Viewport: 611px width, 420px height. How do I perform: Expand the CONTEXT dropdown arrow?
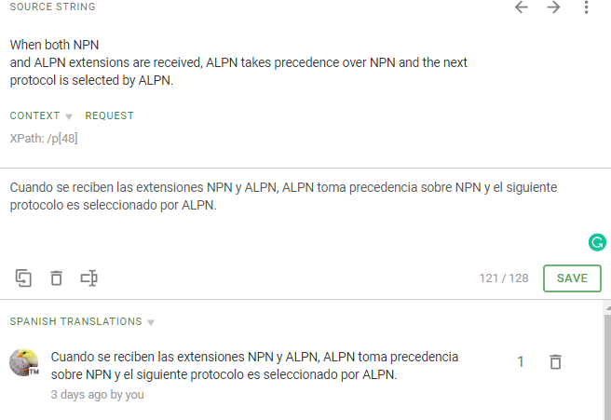pyautogui.click(x=69, y=116)
